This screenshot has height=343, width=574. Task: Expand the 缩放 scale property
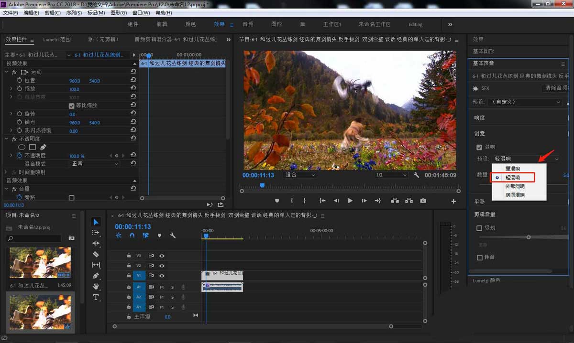(11, 89)
